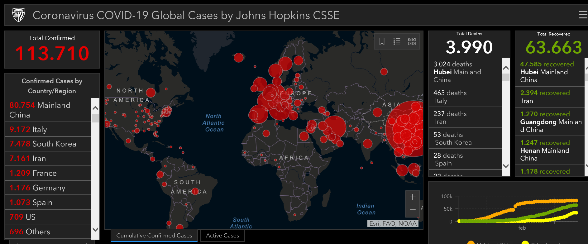The height and width of the screenshot is (244, 588).
Task: Open the map bookmarks icon
Action: [382, 41]
